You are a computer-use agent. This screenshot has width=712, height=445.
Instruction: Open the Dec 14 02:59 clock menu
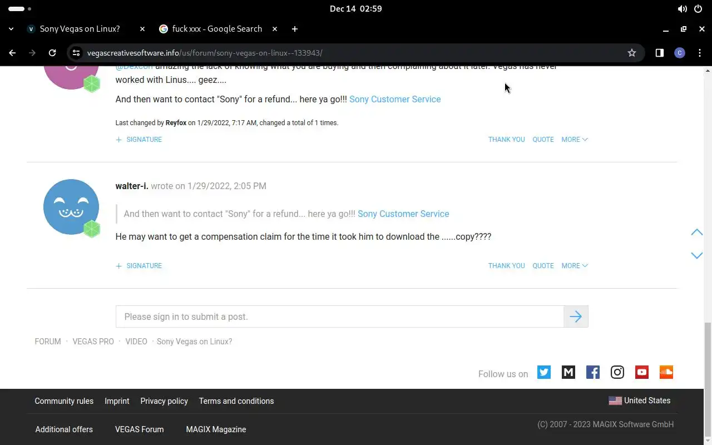(355, 9)
